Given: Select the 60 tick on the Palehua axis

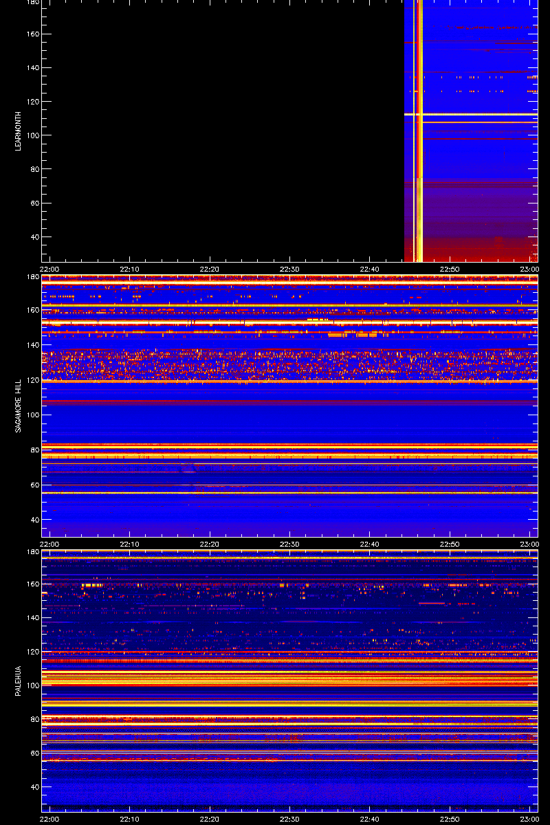Looking at the screenshot, I should [x=34, y=753].
